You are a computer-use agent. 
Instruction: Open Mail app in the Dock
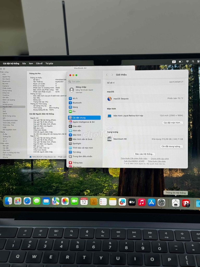pyautogui.click(x=46, y=202)
